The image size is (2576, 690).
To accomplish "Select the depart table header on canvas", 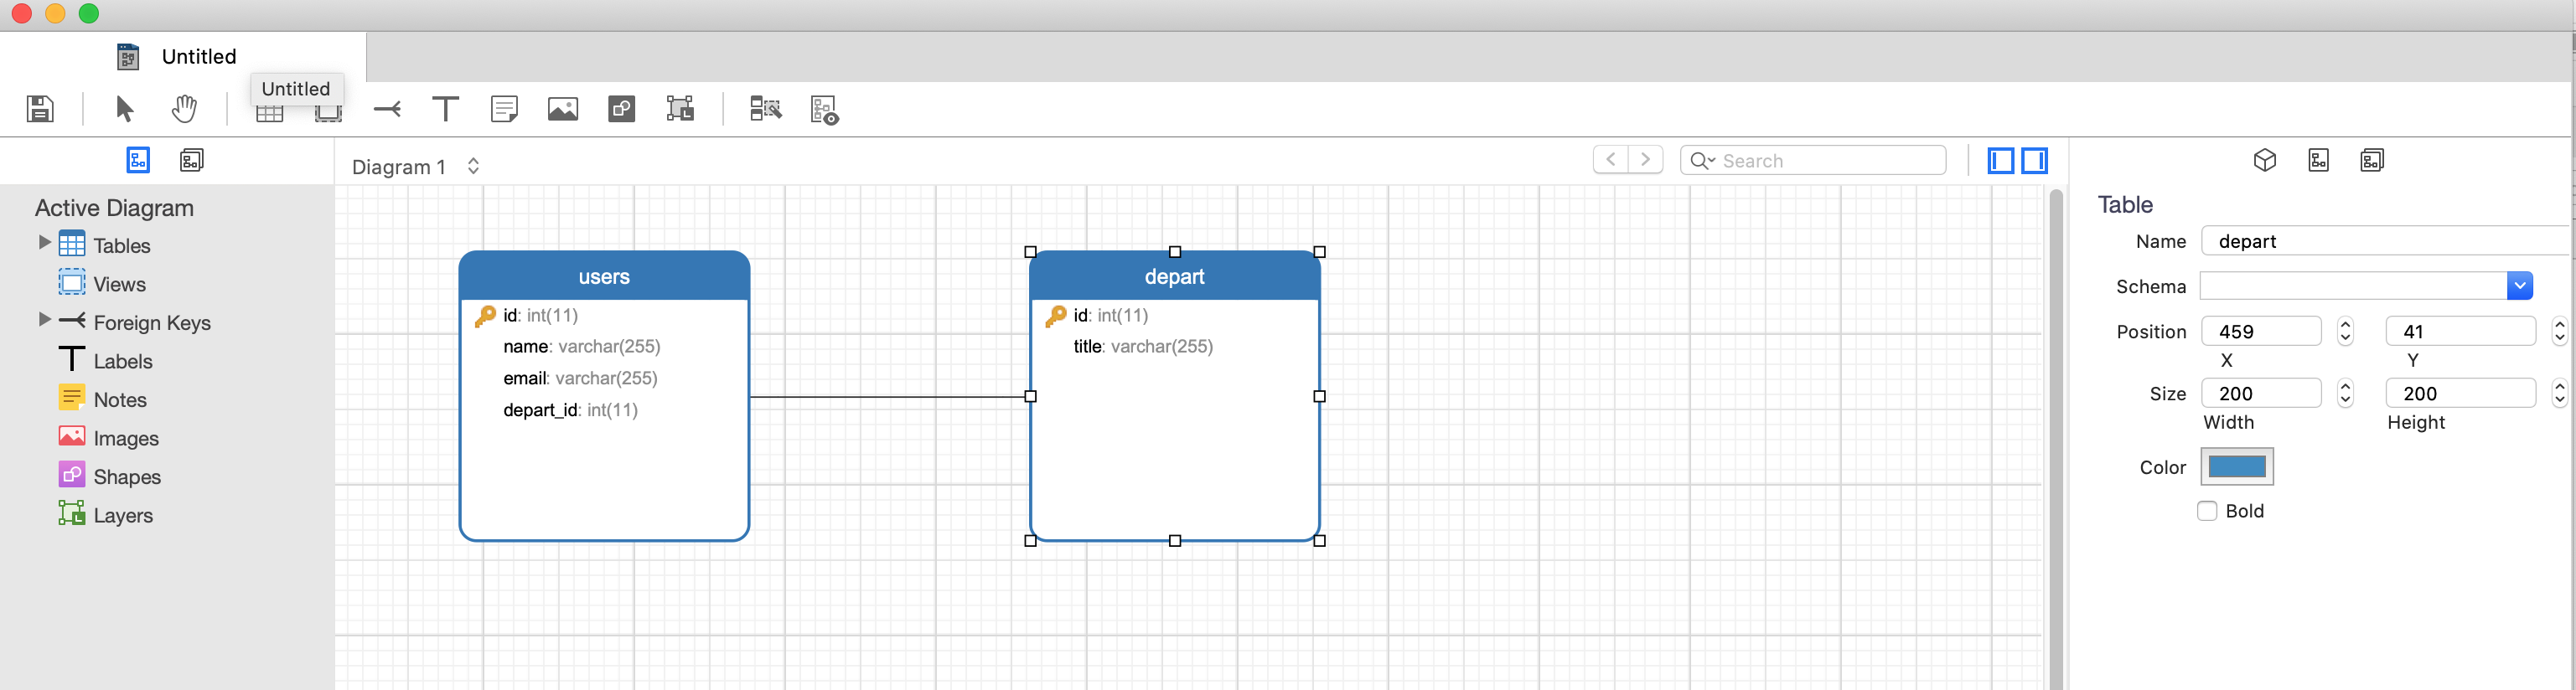I will 1174,276.
